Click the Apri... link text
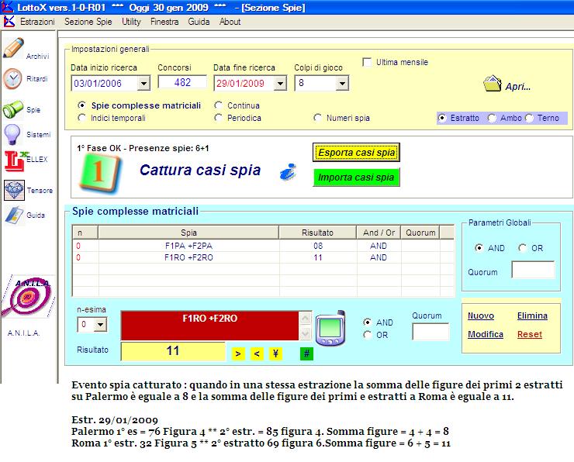The height and width of the screenshot is (462, 574). pos(518,87)
